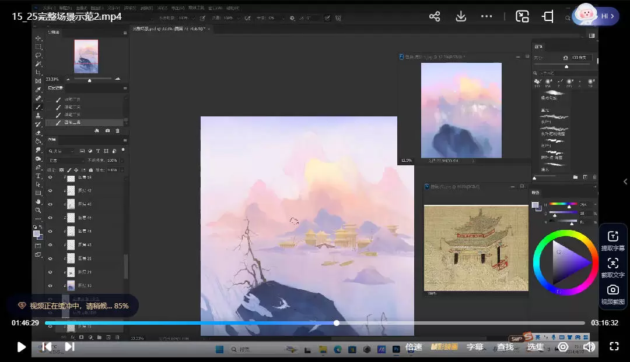This screenshot has height=362, width=630.
Task: Click the 字幕 subtitles button
Action: [475, 347]
